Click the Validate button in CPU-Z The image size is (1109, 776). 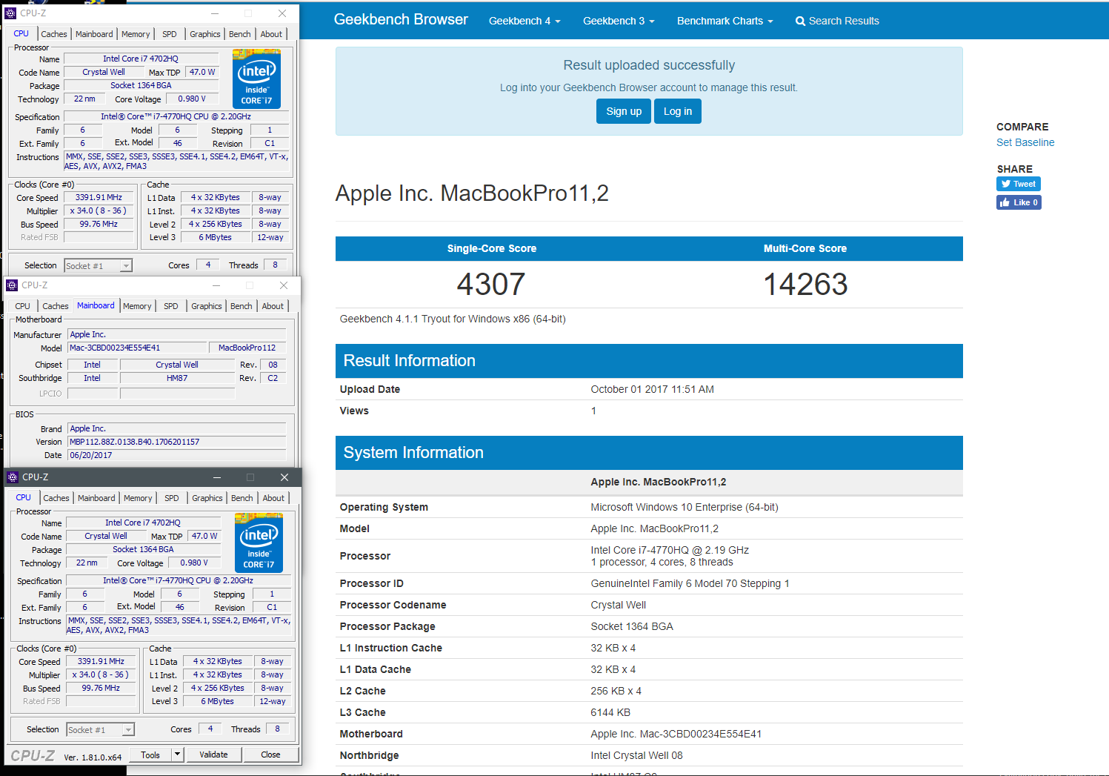tap(213, 755)
